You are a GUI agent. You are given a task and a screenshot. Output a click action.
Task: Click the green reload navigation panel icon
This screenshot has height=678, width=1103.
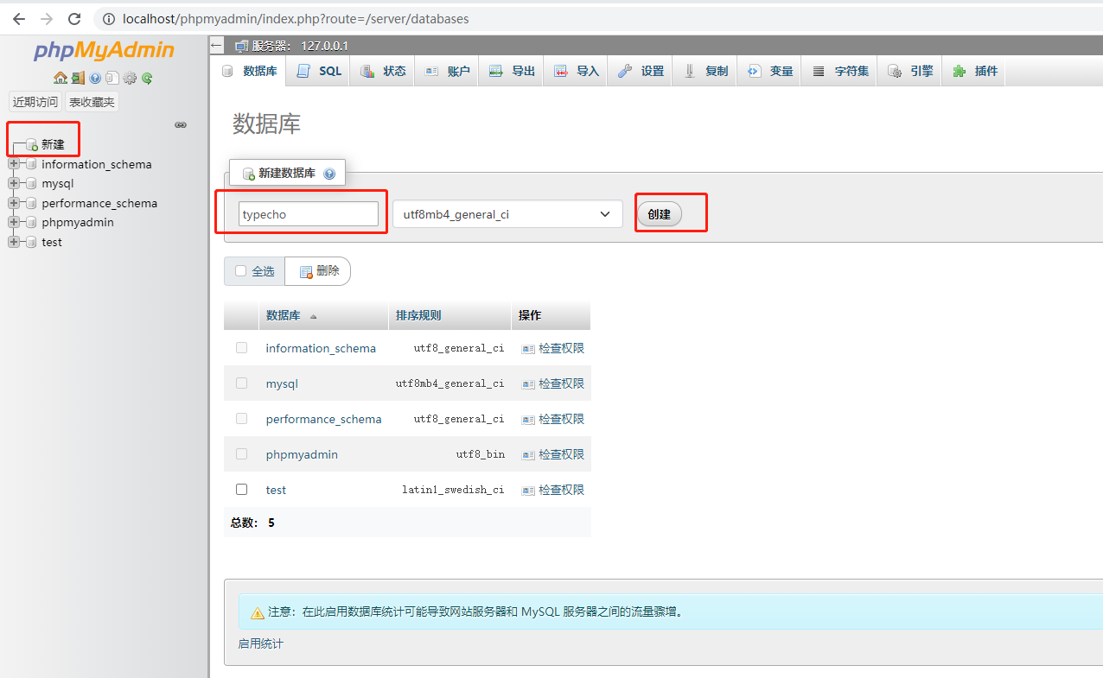147,78
